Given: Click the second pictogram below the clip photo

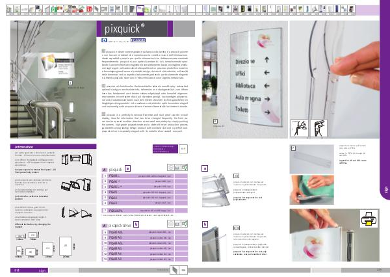Looking at the screenshot, I should (x=319, y=128).
